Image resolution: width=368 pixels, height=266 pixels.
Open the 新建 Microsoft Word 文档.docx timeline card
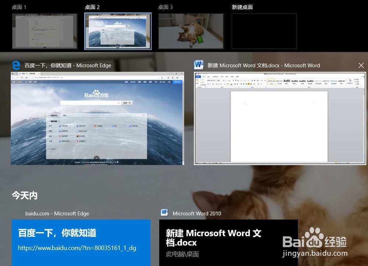coord(229,242)
